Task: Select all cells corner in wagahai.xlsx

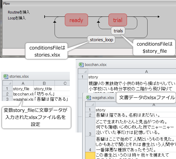Action: click(x=90, y=104)
